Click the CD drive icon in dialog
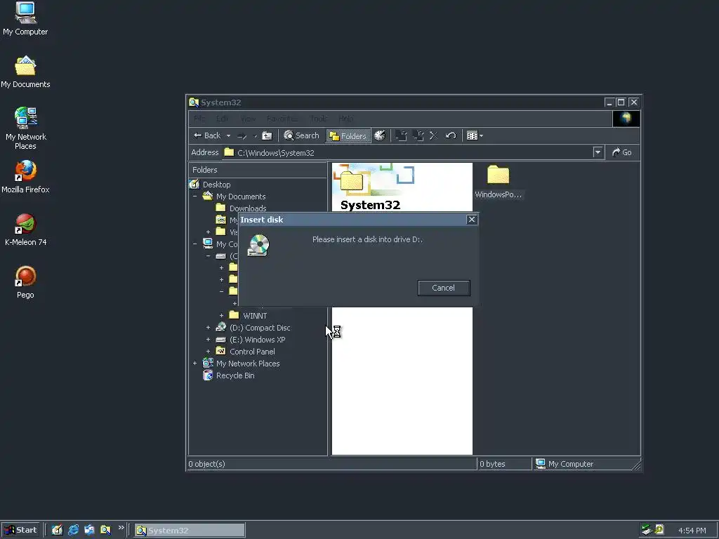Viewport: 719px width, 539px height. click(258, 245)
